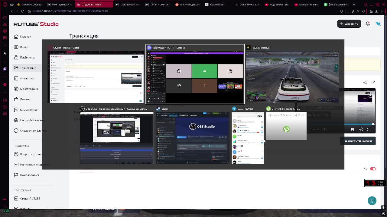The width and height of the screenshot is (387, 217).
Task: Open notifications bell in RUTUBE Studio
Action: click(x=368, y=24)
